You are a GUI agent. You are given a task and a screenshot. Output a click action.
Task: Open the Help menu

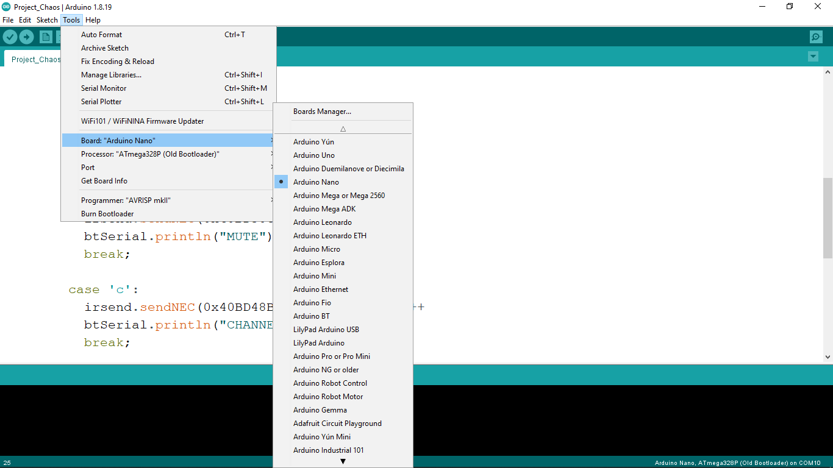click(93, 19)
